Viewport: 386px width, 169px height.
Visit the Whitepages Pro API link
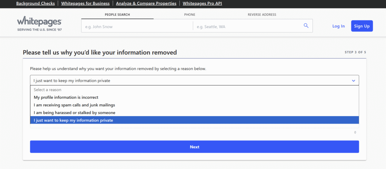[x=202, y=3]
